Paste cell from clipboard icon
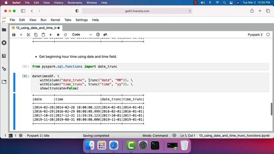This screenshot has width=274, height=154. click(43, 35)
